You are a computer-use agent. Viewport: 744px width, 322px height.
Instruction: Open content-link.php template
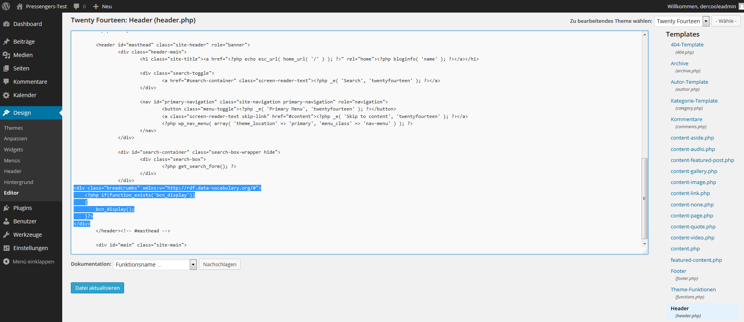coord(690,193)
